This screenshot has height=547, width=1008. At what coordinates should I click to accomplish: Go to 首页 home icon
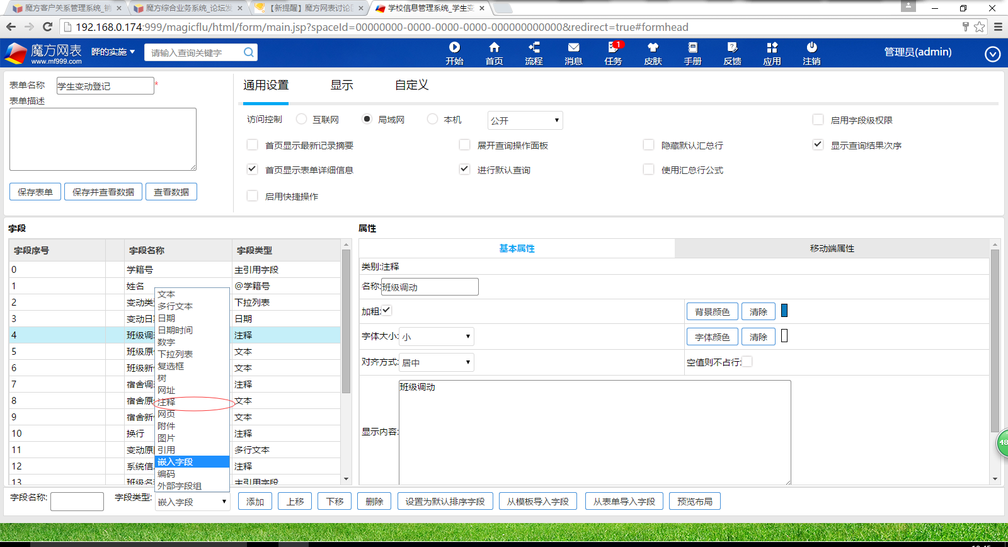(494, 53)
